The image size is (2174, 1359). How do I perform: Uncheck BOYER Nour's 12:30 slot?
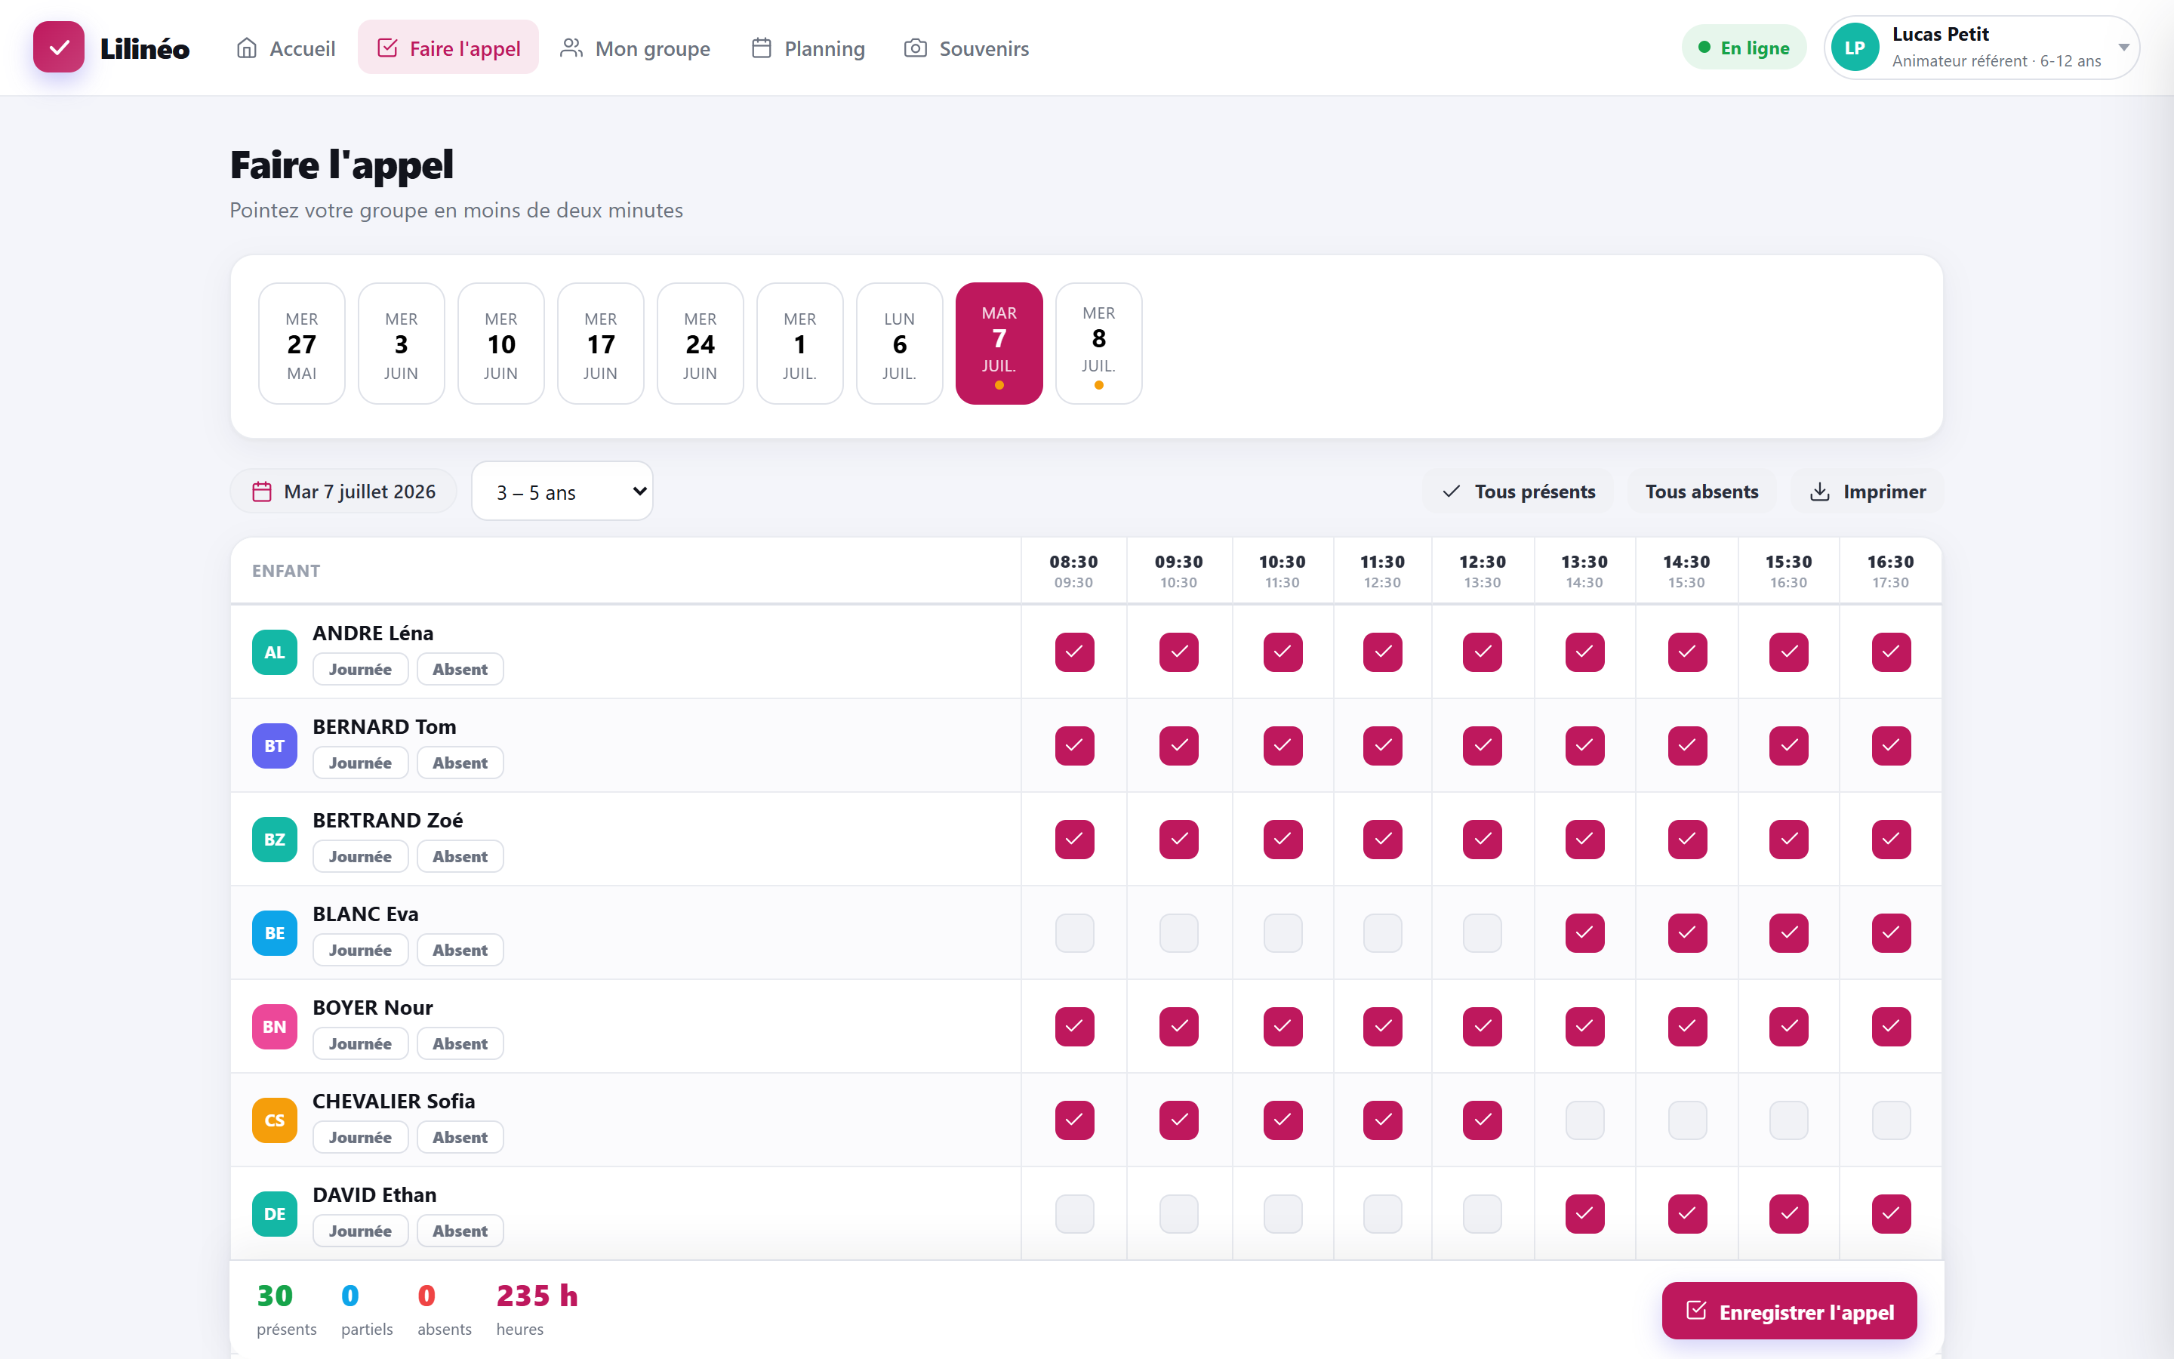point(1483,1027)
